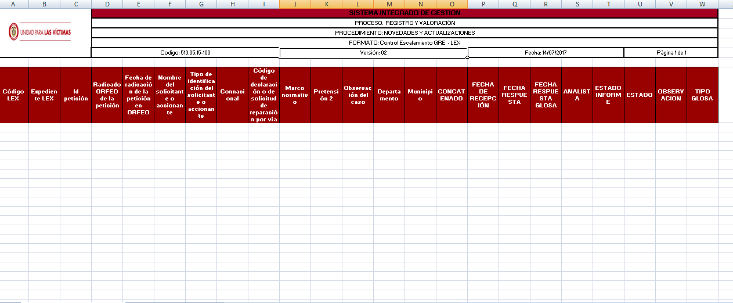733x303 pixels.
Task: Select PROCEDIMIENTO: NOVEDADES Y ACTUALIZACIONES cell
Action: pyautogui.click(x=405, y=33)
